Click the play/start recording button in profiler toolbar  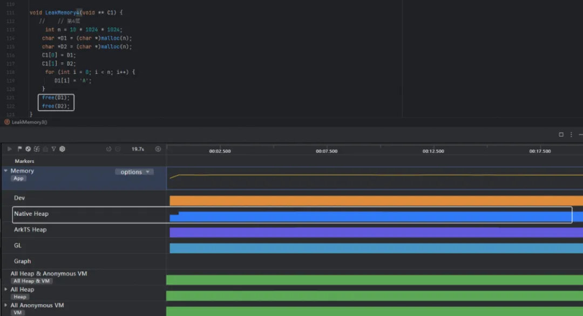click(10, 149)
